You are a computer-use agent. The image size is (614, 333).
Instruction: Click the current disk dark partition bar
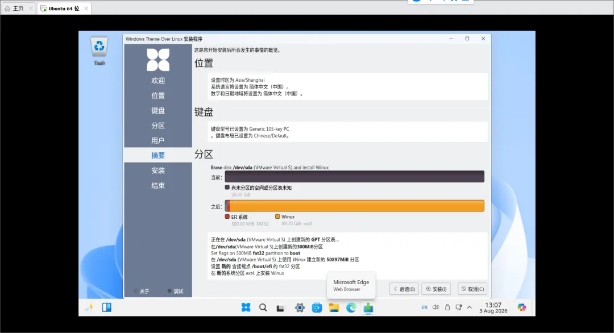pos(354,177)
